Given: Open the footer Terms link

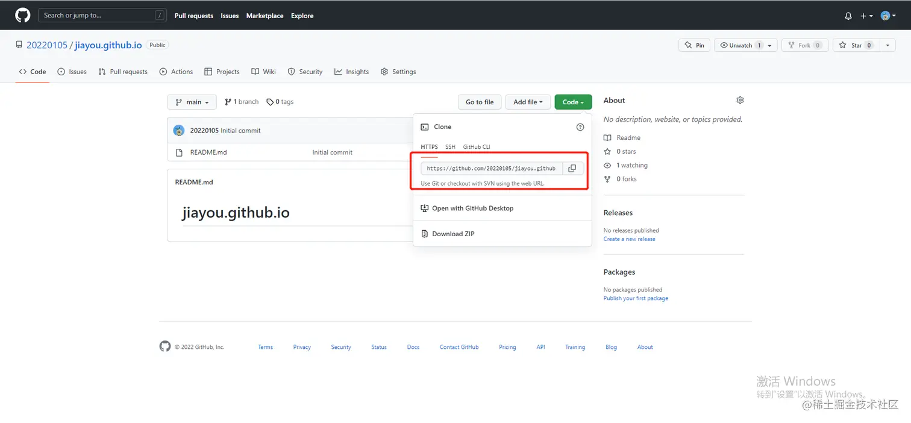Looking at the screenshot, I should 266,347.
